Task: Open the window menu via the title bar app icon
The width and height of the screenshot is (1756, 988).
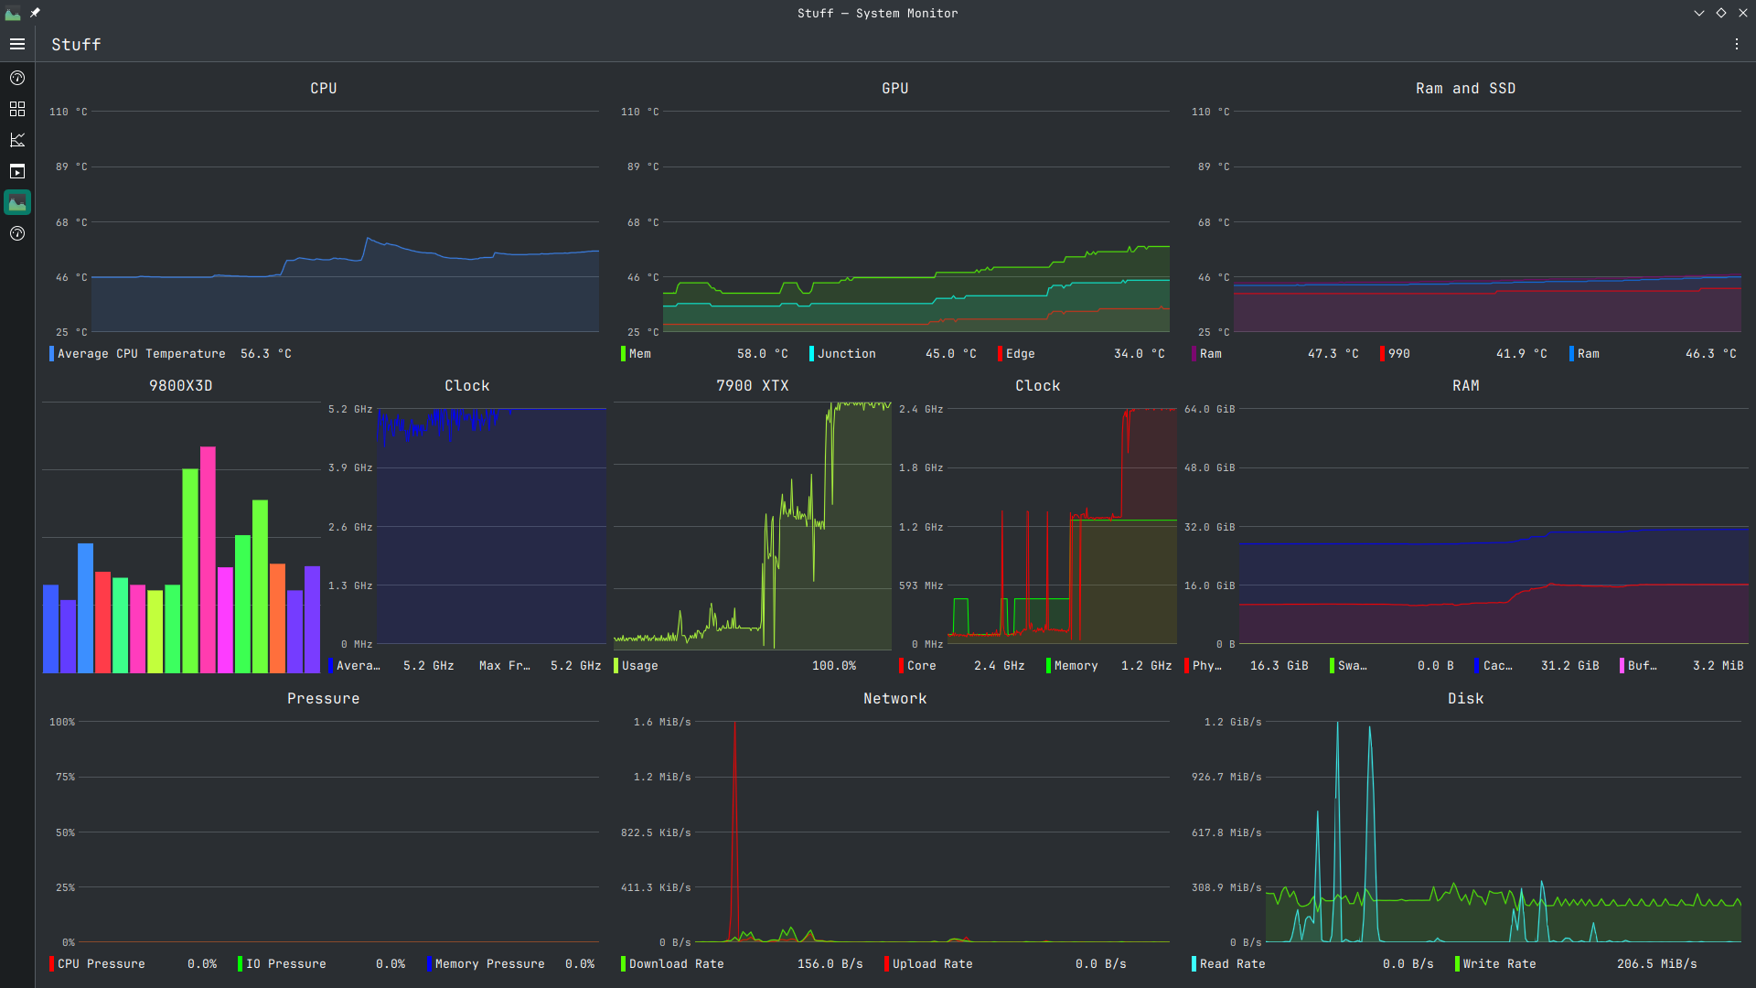Action: (13, 13)
